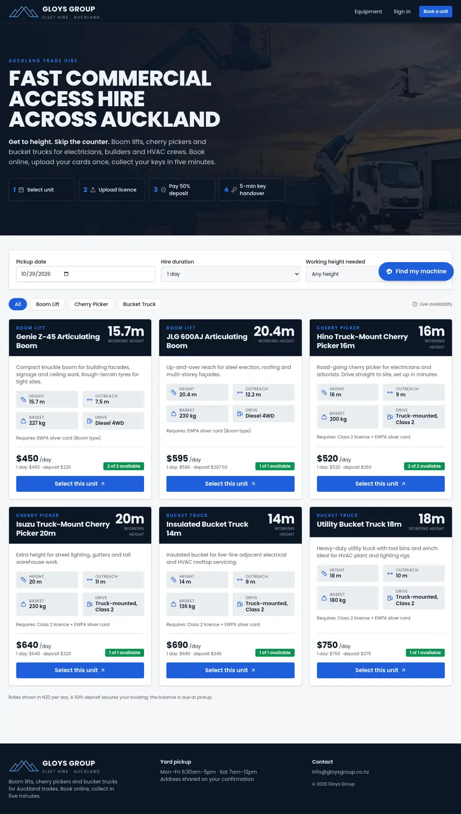Click the 1 of 1 available badge on JLG card
The width and height of the screenshot is (461, 814).
tap(275, 466)
